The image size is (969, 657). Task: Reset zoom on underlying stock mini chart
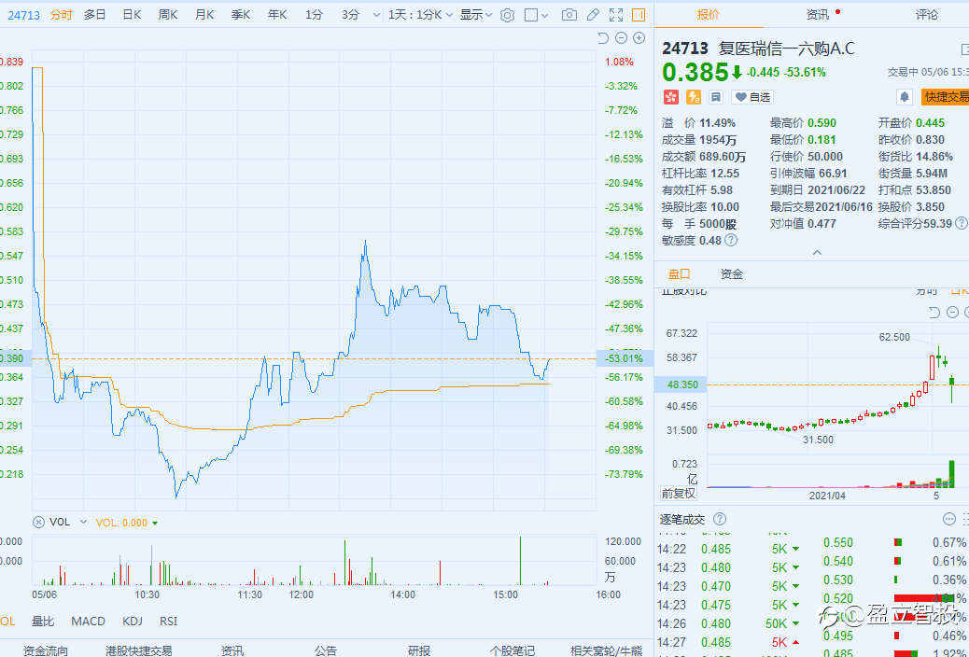coord(934,312)
